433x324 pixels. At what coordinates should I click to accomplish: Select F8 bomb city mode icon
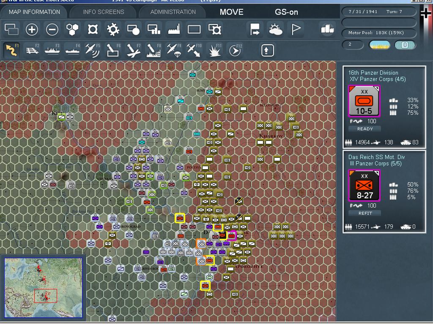point(153,50)
